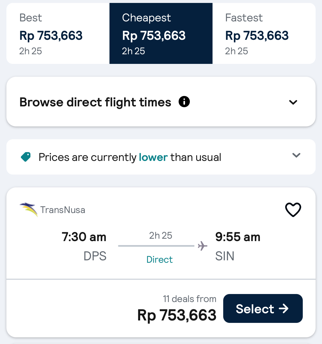Screen dimensions: 322x344
Task: Click the teal price tag icon
Action: coord(26,157)
